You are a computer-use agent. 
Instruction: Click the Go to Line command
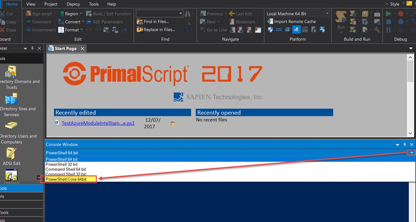click(213, 30)
